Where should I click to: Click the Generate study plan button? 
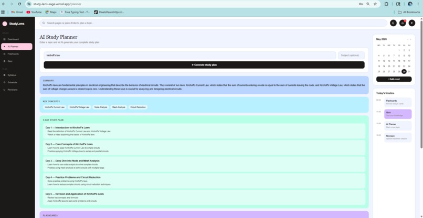(204, 65)
